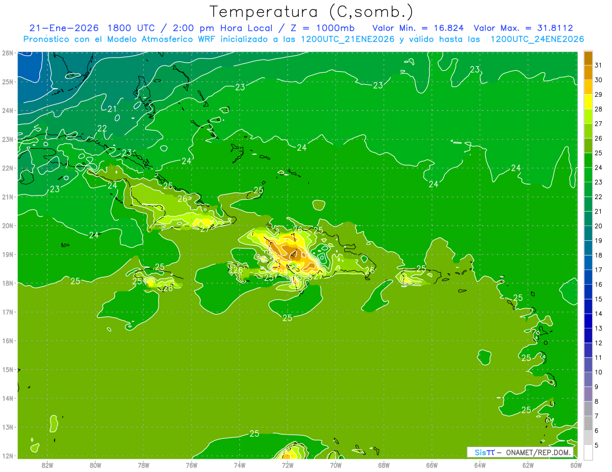Click the legend scale value '20'
612x472 pixels.
pyautogui.click(x=598, y=226)
